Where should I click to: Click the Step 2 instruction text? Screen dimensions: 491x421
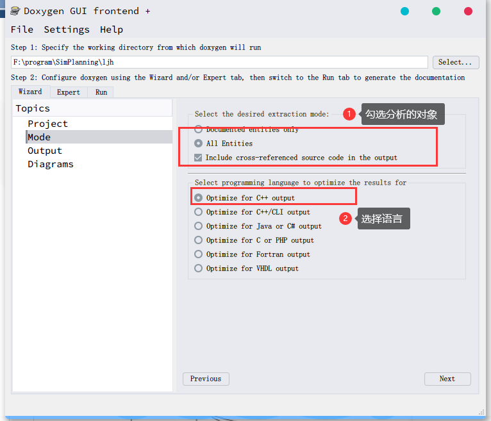(238, 78)
